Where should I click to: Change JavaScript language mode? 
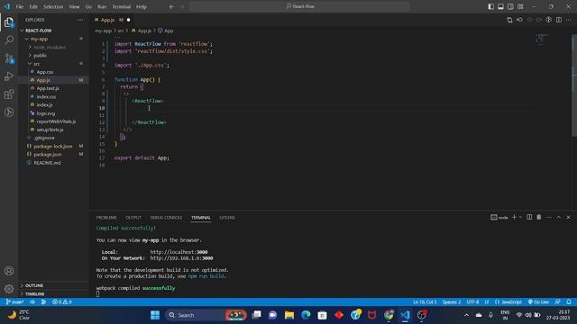(x=508, y=302)
